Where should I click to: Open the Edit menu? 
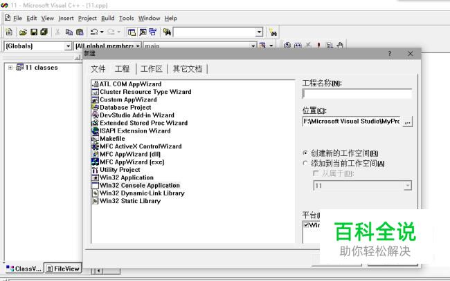pos(32,19)
